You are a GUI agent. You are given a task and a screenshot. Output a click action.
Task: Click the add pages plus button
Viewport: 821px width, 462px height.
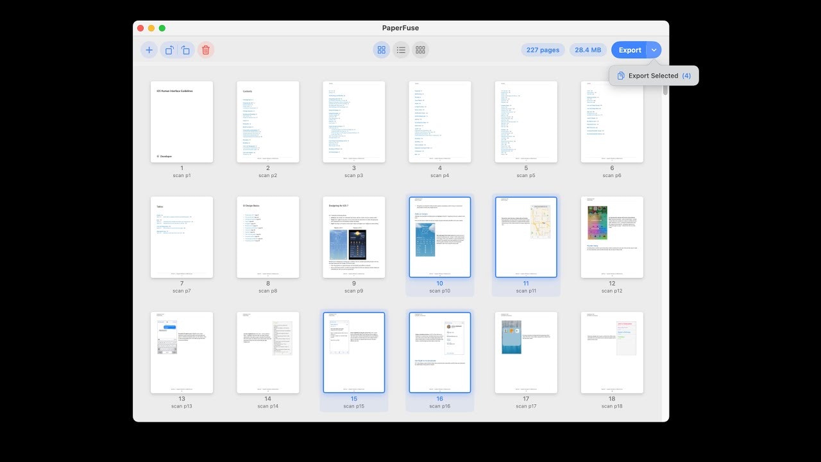[x=149, y=50]
